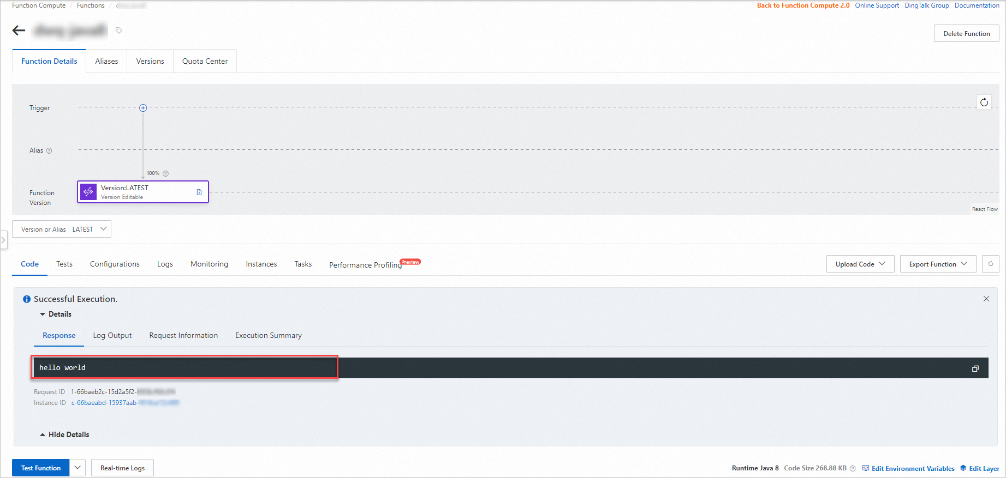Click Back to Function Compute 2.0 link

tap(803, 5)
